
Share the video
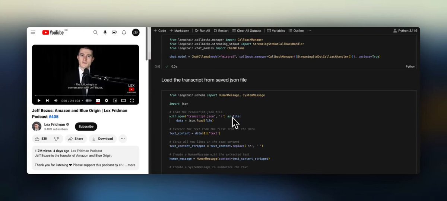[x=76, y=139]
